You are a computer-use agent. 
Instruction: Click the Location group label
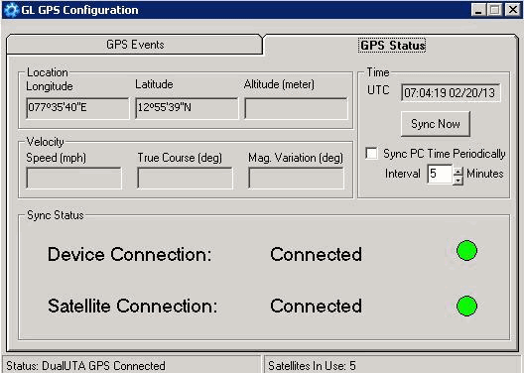47,72
